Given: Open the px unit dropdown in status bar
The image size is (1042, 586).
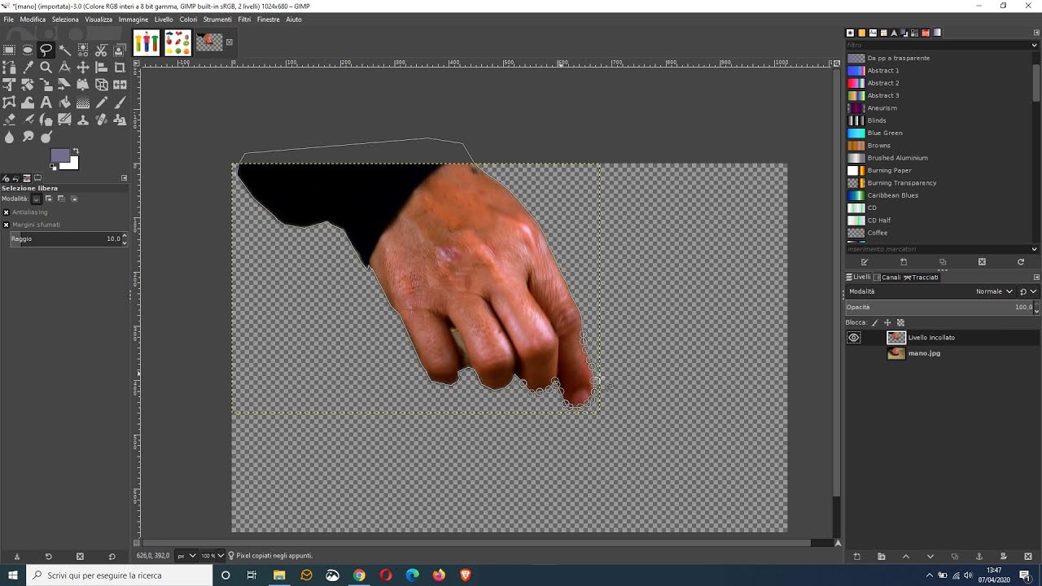Looking at the screenshot, I should pos(187,556).
